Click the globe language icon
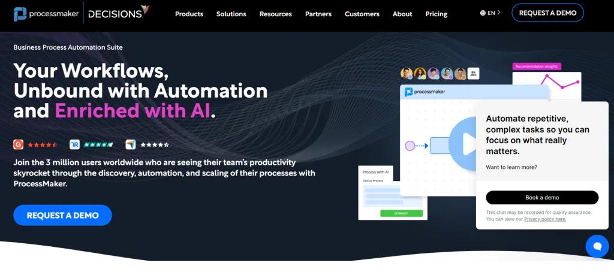 pos(483,13)
